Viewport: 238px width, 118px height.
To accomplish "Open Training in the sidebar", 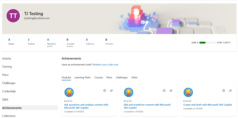I will (7, 67).
